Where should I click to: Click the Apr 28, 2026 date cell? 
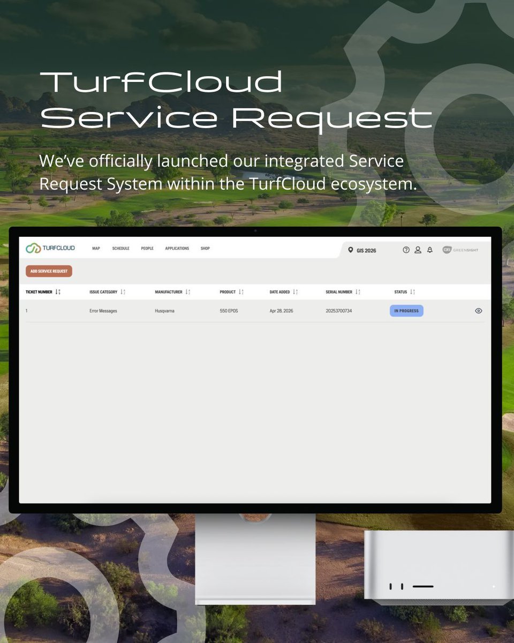pos(281,311)
